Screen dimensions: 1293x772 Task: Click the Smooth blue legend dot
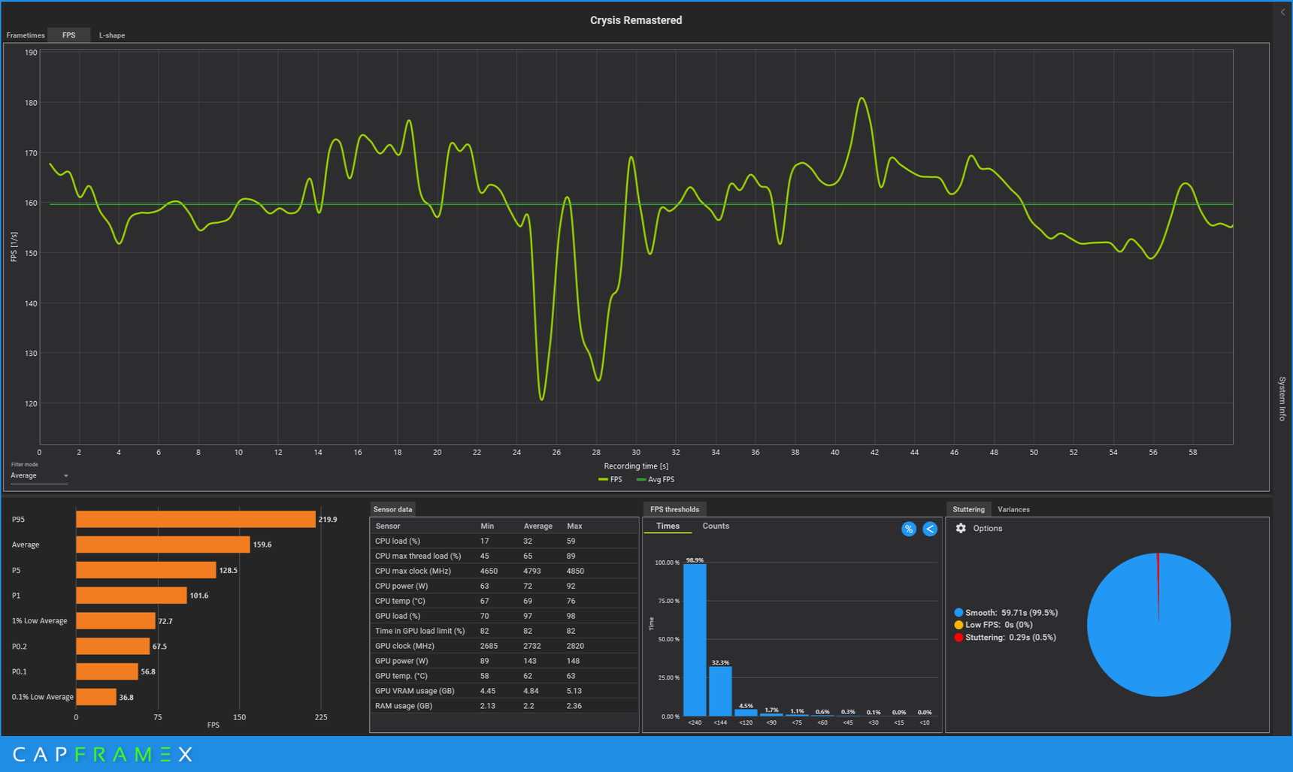pyautogui.click(x=958, y=613)
